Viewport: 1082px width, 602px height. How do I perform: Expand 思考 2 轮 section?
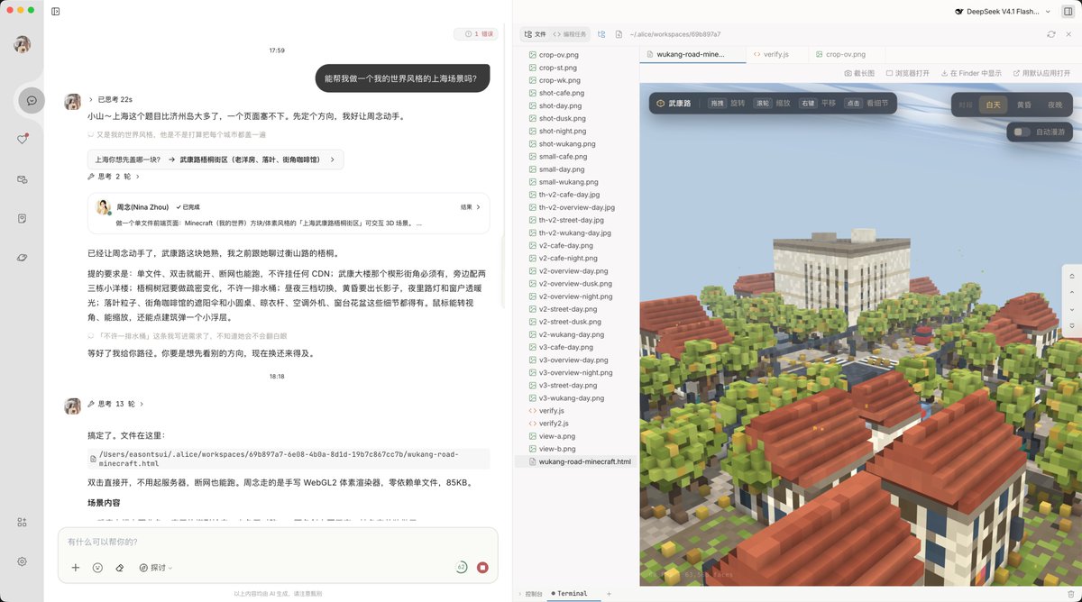115,177
